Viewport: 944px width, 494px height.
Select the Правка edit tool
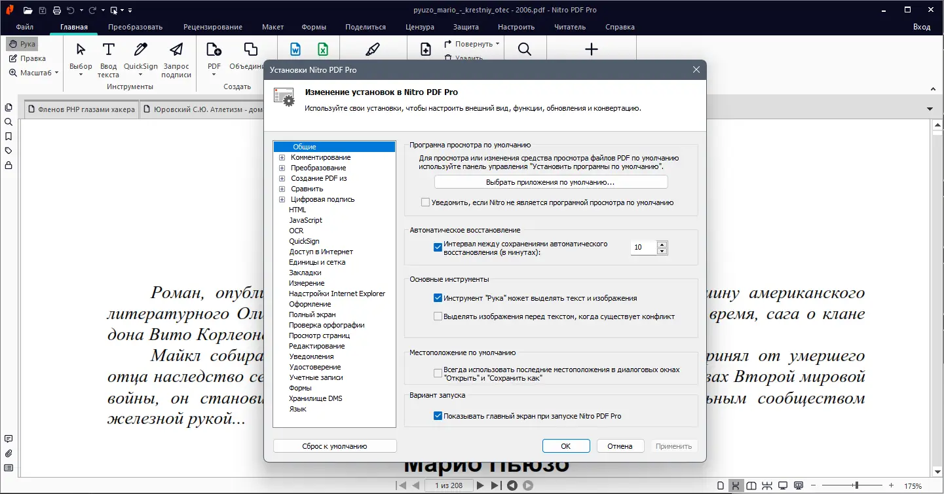(x=27, y=58)
